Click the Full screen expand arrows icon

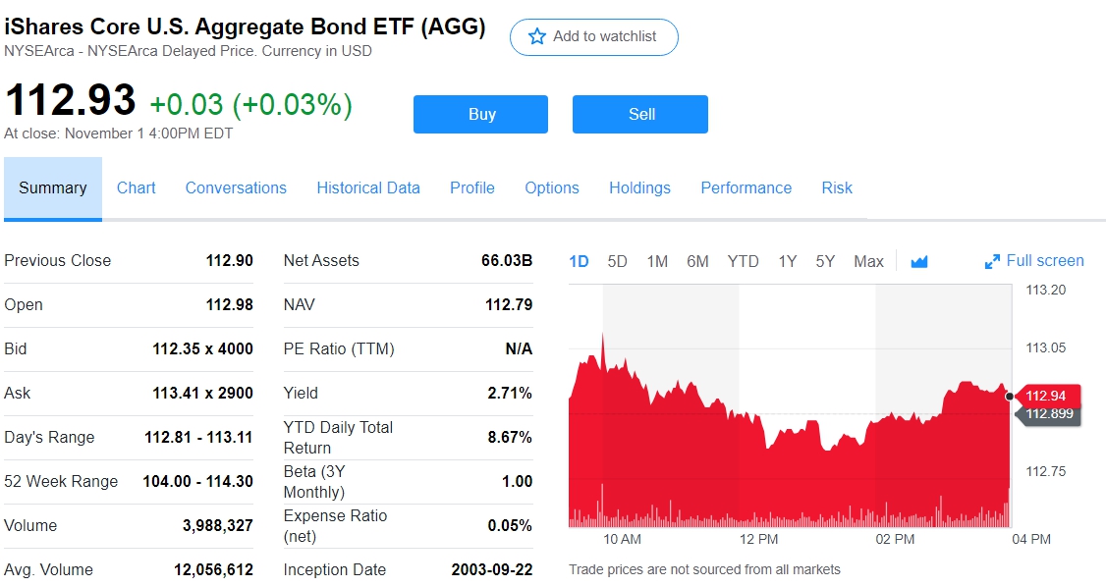pyautogui.click(x=992, y=261)
